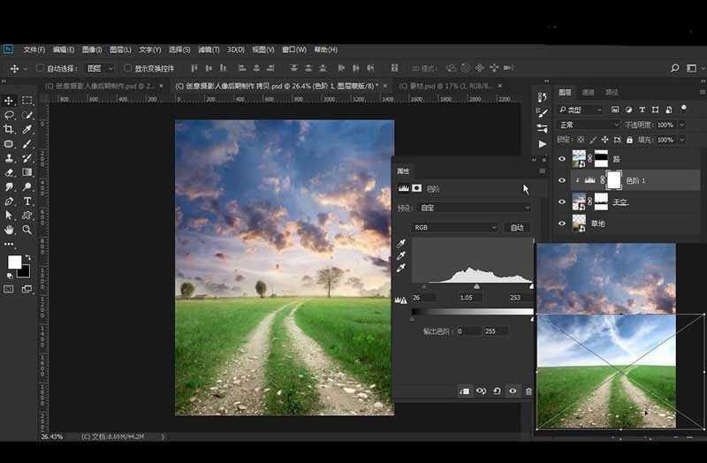Hide the 天空 layer
The height and width of the screenshot is (463, 707).
point(561,202)
